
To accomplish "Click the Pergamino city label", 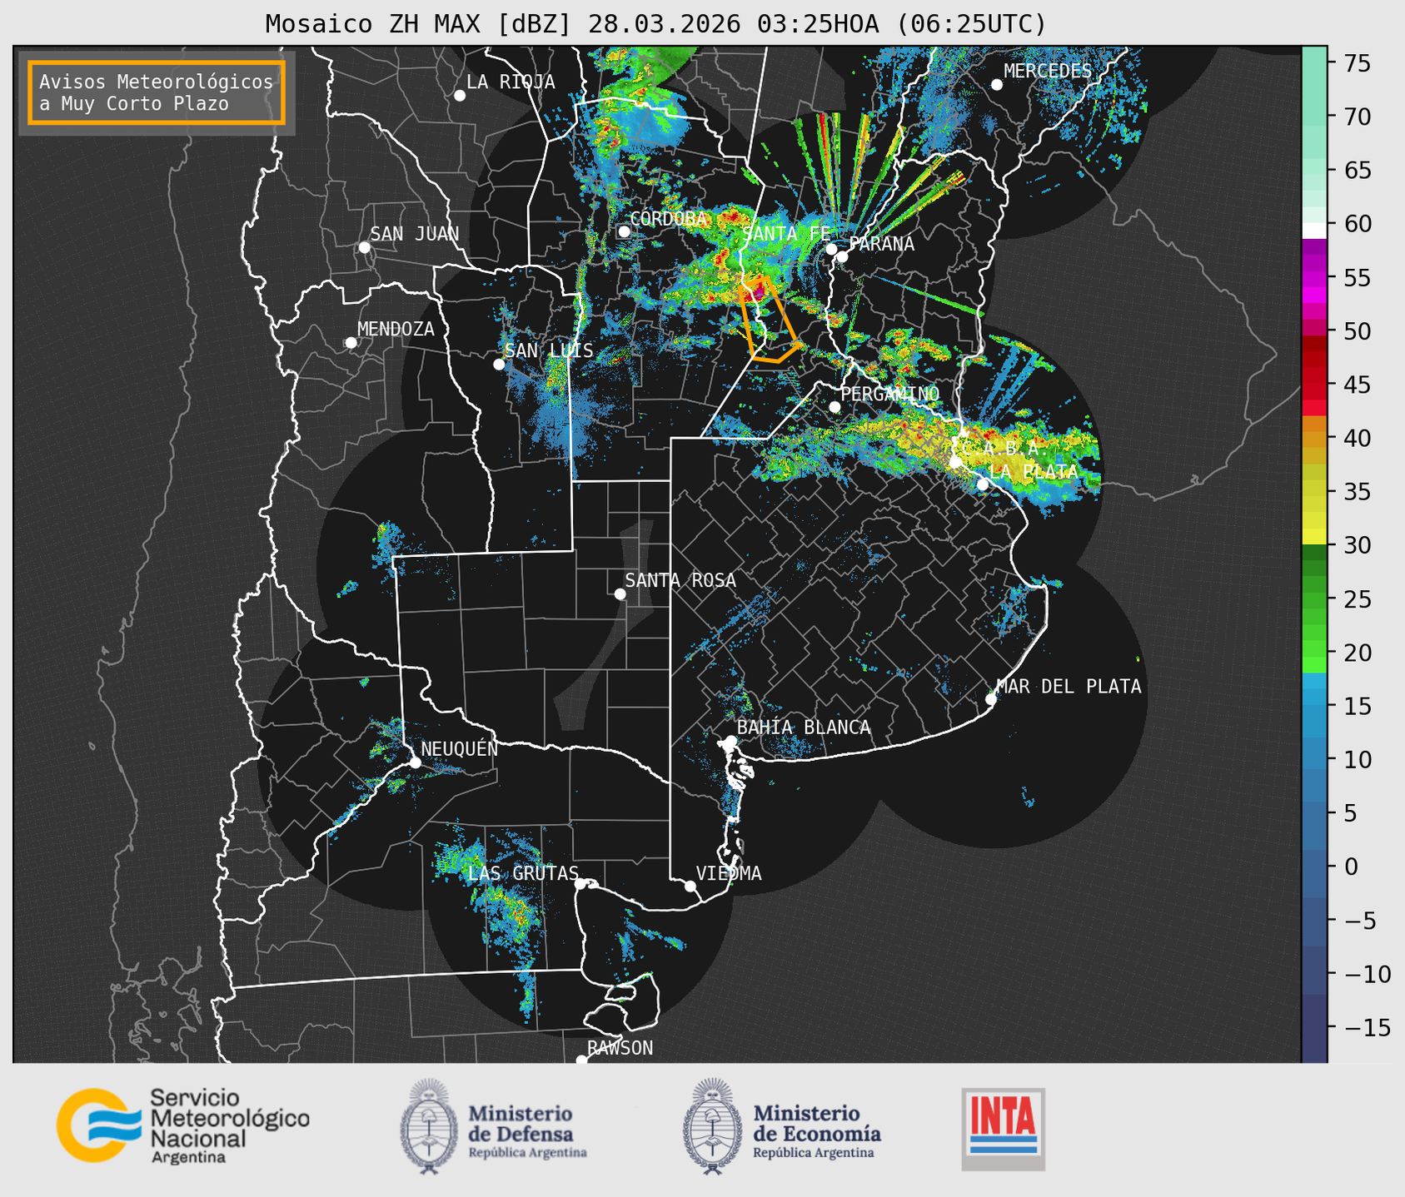I will (x=889, y=394).
